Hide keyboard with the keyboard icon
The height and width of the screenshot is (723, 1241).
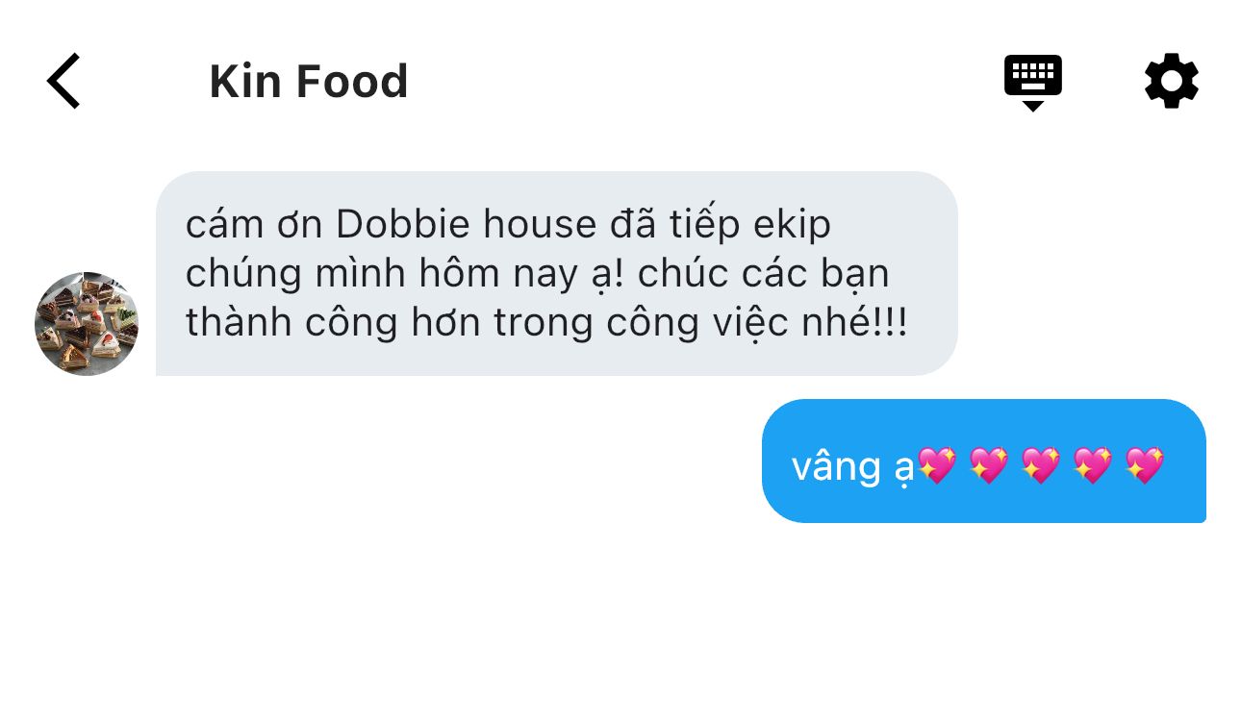point(1032,83)
